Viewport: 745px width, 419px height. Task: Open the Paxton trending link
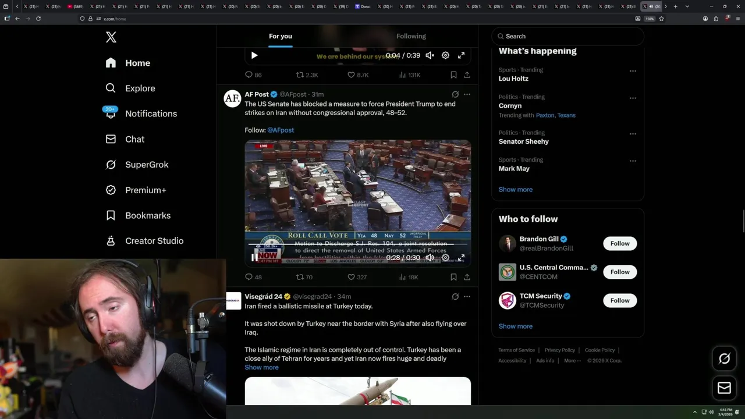pos(545,115)
